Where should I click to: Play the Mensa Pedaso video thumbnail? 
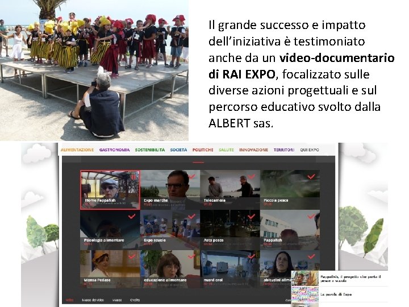coord(110,269)
